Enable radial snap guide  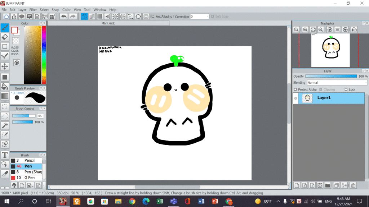(x=115, y=17)
